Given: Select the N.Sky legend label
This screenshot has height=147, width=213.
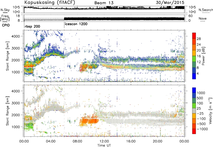Looking at the screenshot, I should pos(5,10).
